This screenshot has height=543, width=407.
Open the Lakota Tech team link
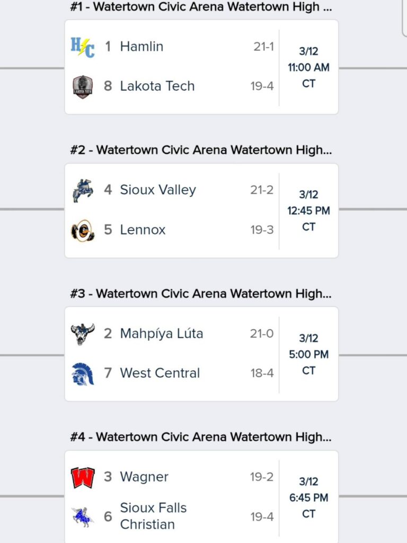coord(157,86)
